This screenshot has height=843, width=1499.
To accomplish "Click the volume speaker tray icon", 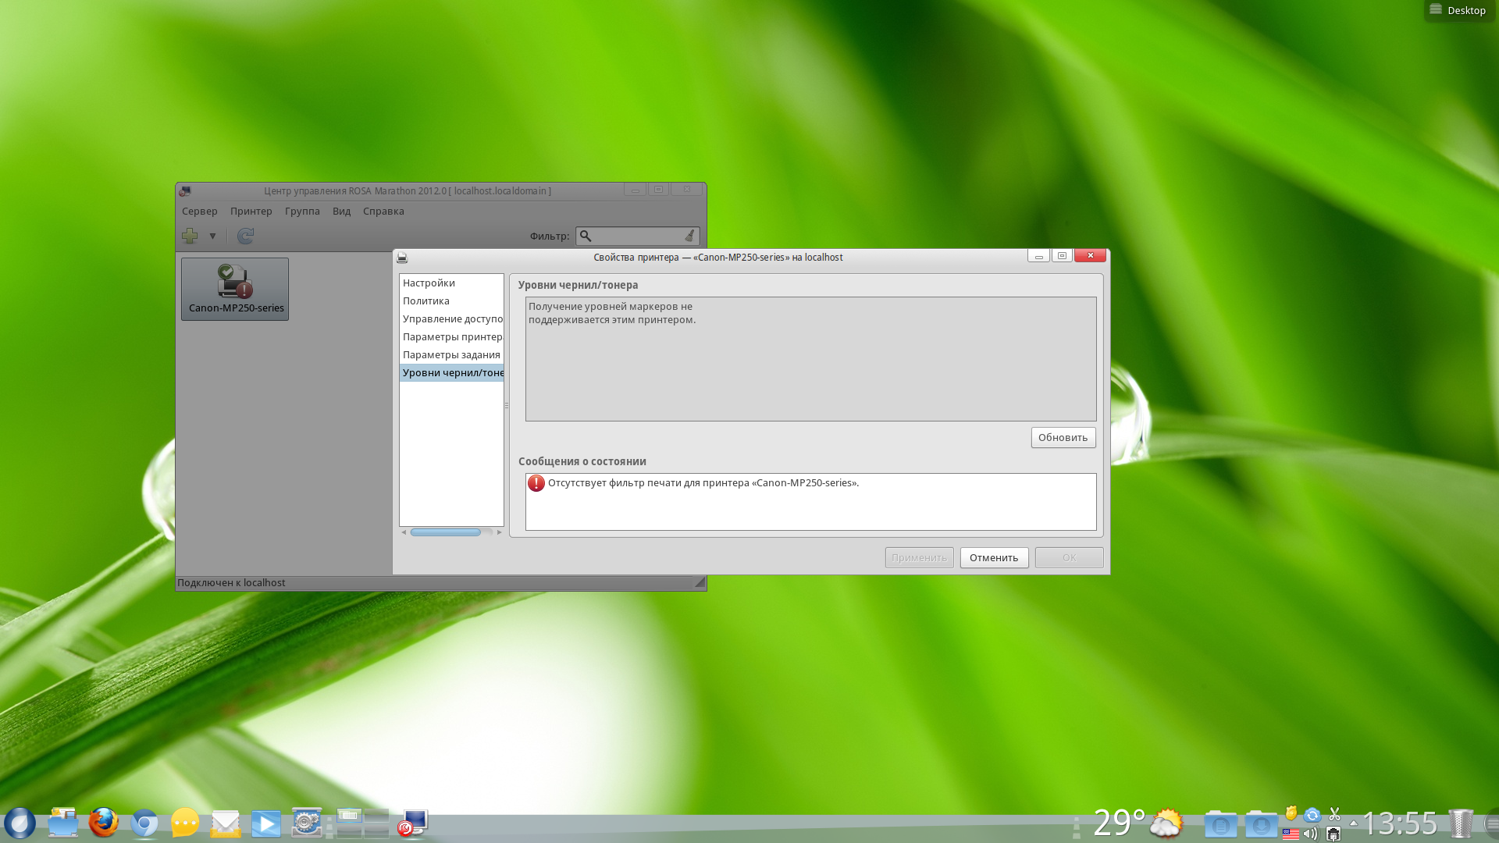I will coord(1310,834).
